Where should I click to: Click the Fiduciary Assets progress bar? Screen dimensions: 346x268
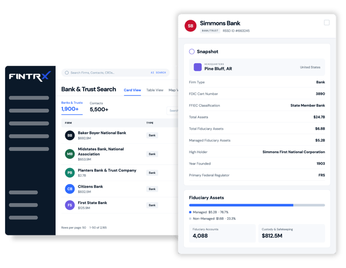(257, 205)
